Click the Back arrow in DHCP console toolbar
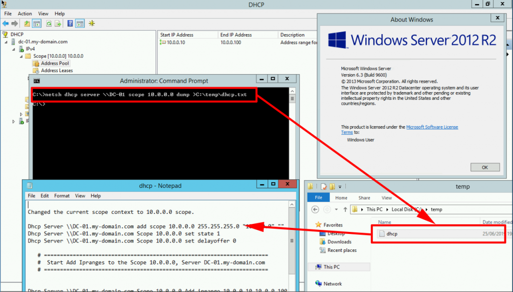Viewport: 513px width, 292px height. (x=5, y=23)
